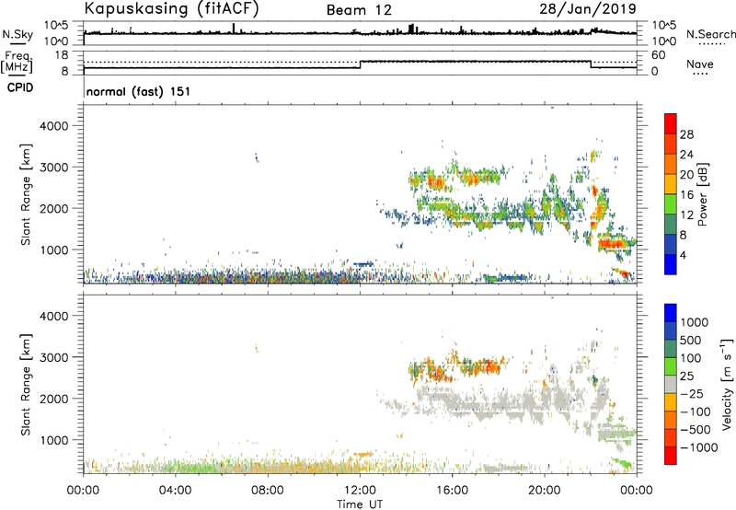
Task: Click the 'N.Sky' legend label
Action: pyautogui.click(x=17, y=34)
